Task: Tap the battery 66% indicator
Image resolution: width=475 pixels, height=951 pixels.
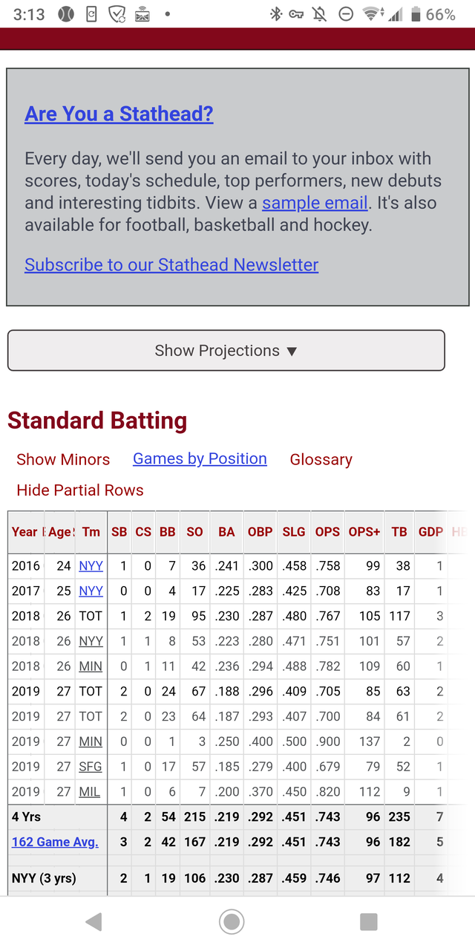Action: coord(433,14)
